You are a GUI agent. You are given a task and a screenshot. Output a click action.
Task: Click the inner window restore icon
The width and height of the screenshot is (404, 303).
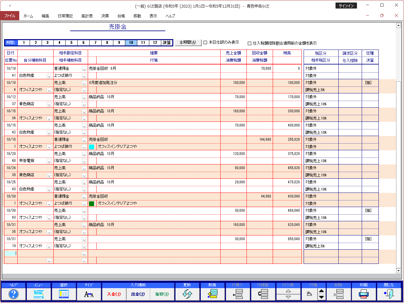[382, 15]
